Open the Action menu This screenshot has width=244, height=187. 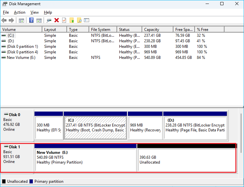click(20, 12)
